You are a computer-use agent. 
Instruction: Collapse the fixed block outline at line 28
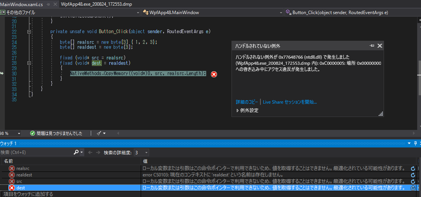click(29, 63)
